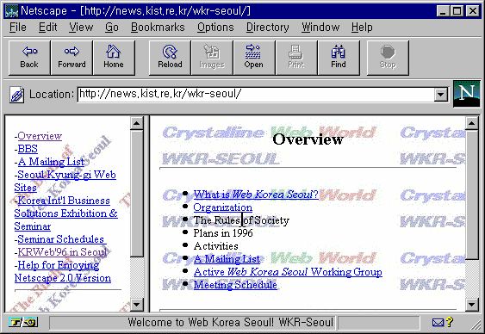Click the Overview page heading
This screenshot has width=485, height=334.
[308, 139]
